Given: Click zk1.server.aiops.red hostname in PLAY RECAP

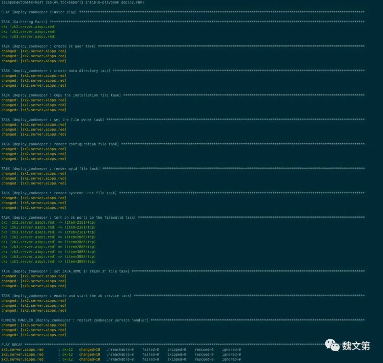Looking at the screenshot, I should [x=22, y=350].
